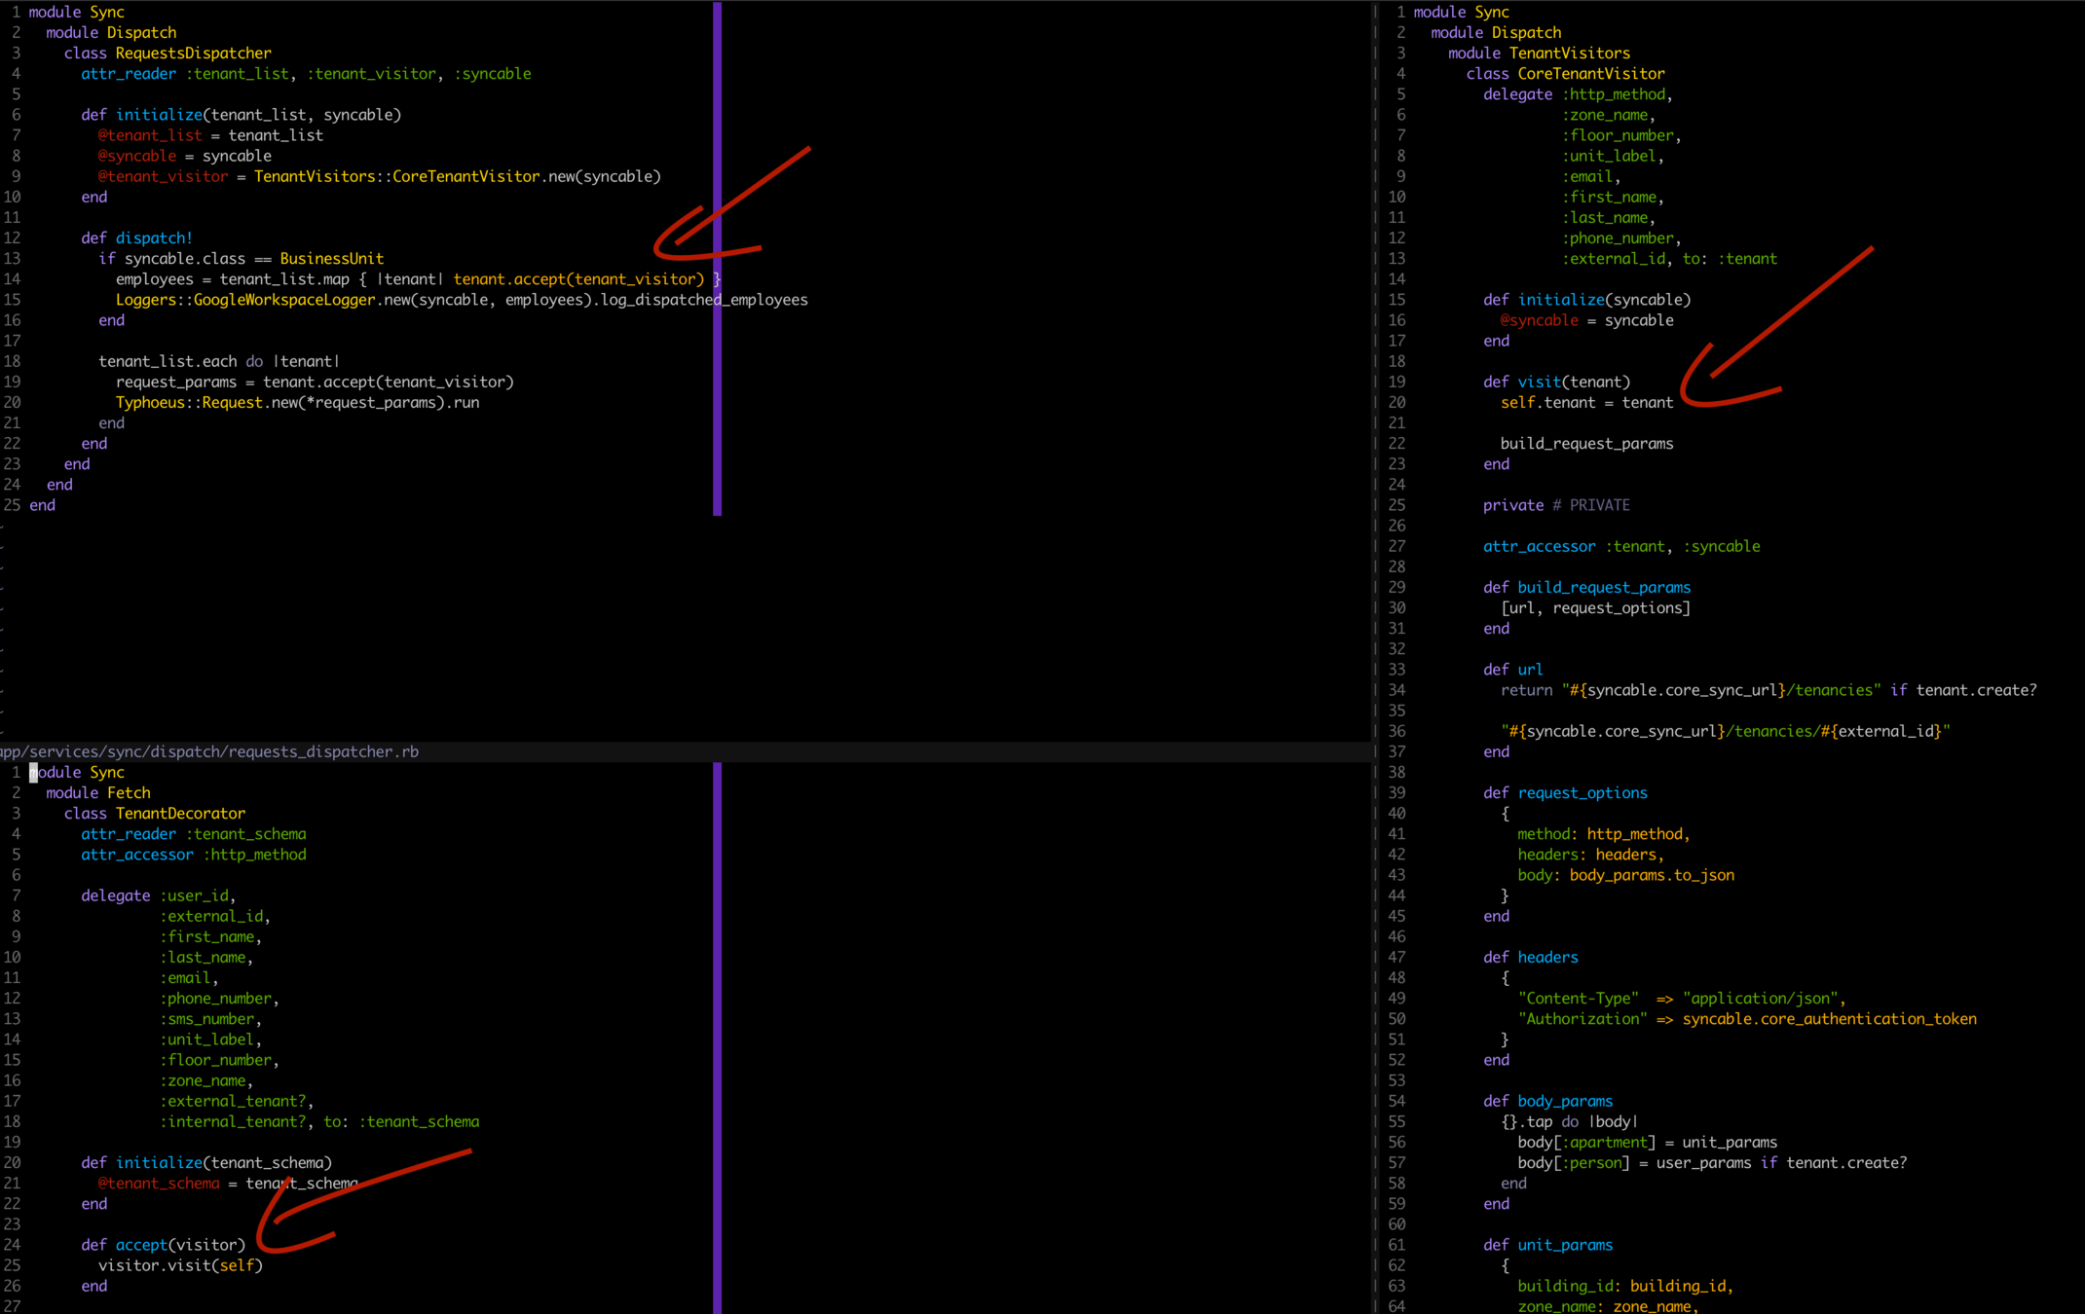Place cursor on 'class RequestsDispatcher'
The image size is (2085, 1314).
click(168, 53)
